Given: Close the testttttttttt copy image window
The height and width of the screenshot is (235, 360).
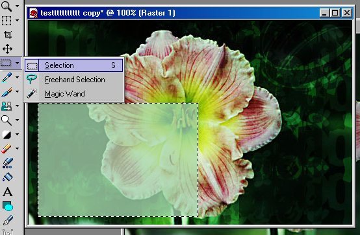Looking at the screenshot, I should point(347,13).
